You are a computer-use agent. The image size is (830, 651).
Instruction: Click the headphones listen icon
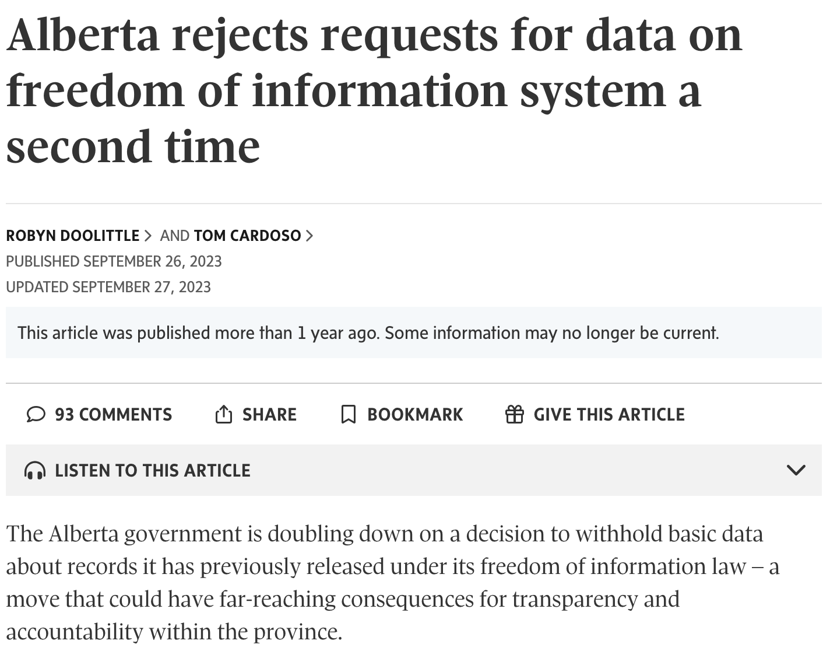tap(35, 470)
